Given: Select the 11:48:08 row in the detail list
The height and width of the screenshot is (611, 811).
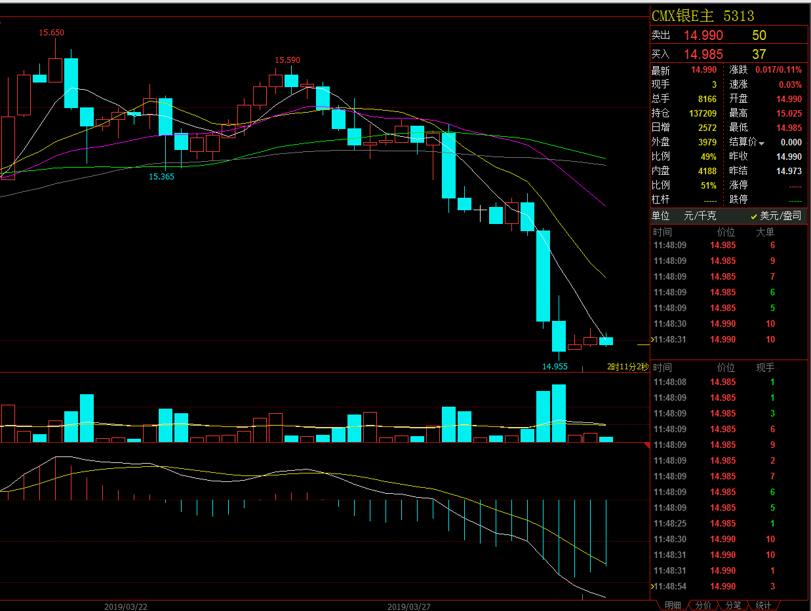Looking at the screenshot, I should tap(728, 382).
